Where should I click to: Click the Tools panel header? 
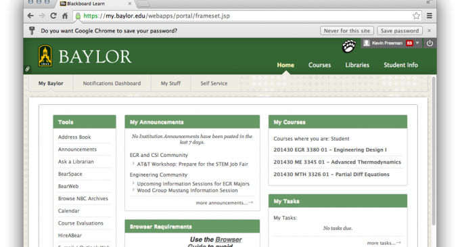click(x=85, y=122)
